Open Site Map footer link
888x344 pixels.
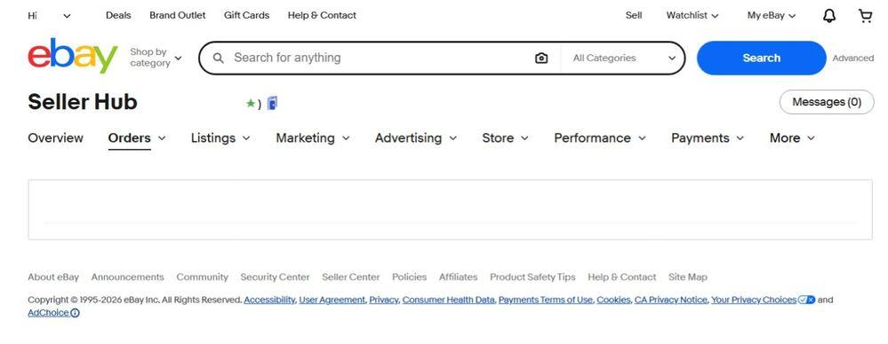(x=687, y=278)
